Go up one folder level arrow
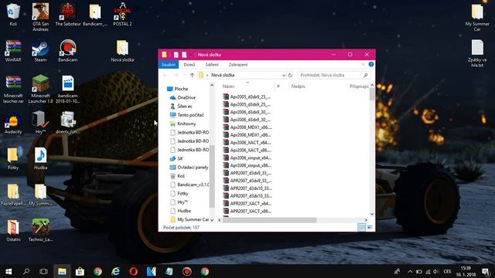The width and height of the screenshot is (495, 278). click(192, 75)
